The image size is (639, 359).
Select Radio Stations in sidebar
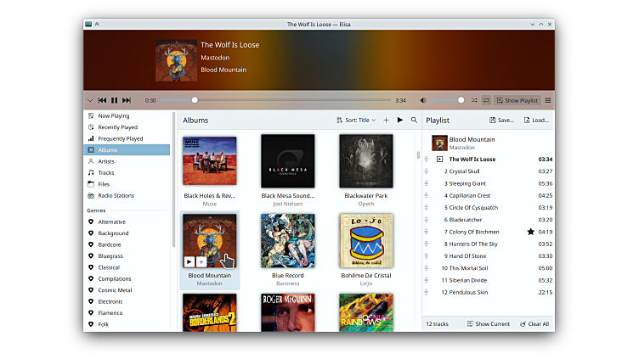116,195
